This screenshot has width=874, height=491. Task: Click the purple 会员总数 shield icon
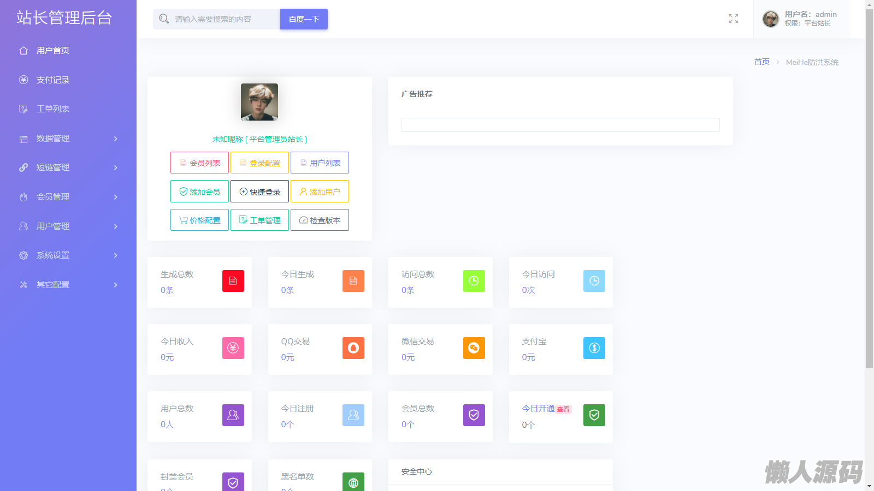coord(474,415)
